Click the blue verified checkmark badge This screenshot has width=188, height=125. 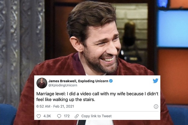point(111,81)
